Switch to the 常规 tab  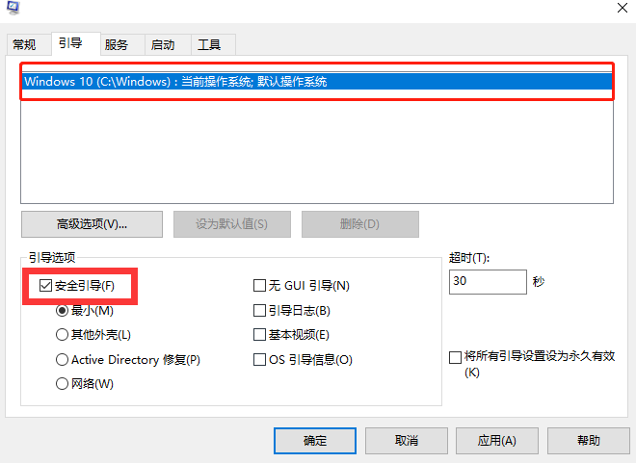(x=24, y=45)
